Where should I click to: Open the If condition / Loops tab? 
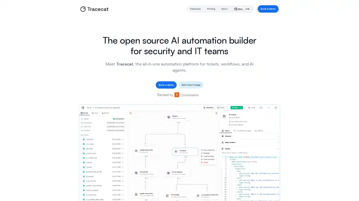[243, 131]
